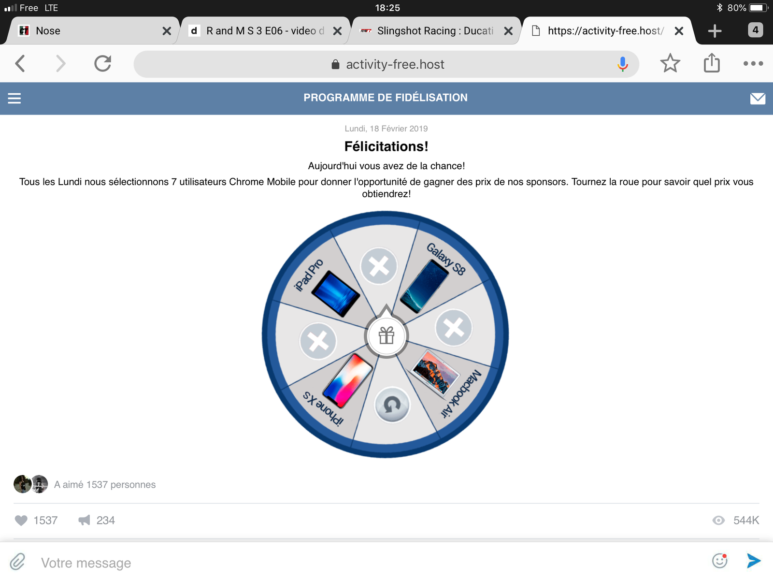Viewport: 773px width, 580px height.
Task: Click the 1537 like count number
Action: pos(45,521)
